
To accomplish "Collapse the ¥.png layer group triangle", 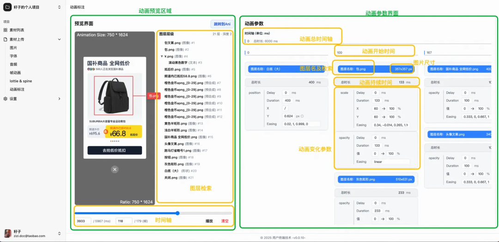I will (162, 56).
